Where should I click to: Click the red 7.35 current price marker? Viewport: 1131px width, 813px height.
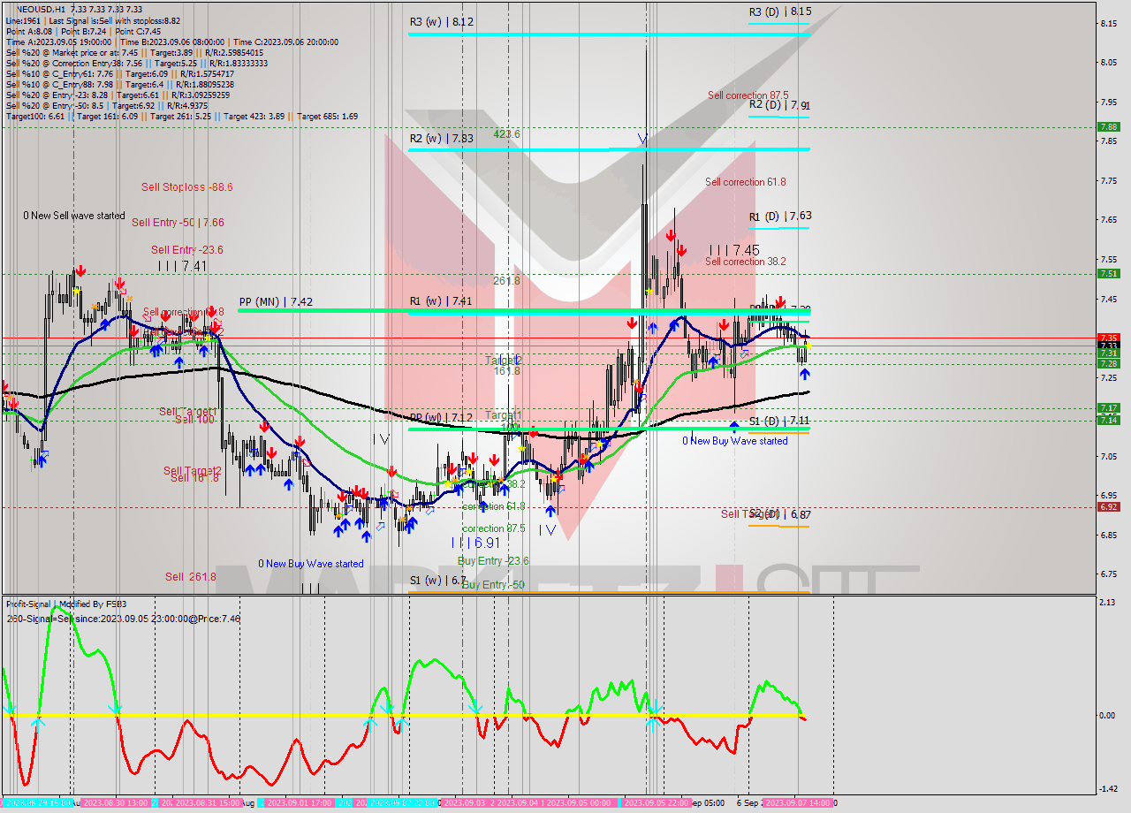[x=1109, y=338]
